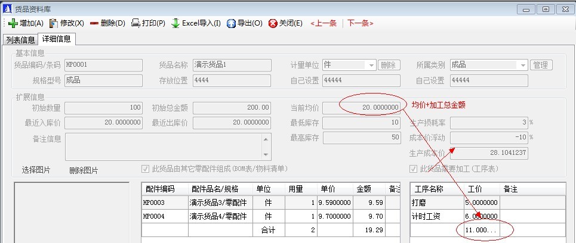Viewport: 576px width, 243px height.
Task: Switch to the 列表信息 tab
Action: click(x=20, y=40)
